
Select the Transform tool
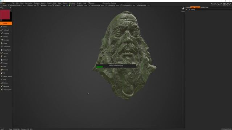6,47
